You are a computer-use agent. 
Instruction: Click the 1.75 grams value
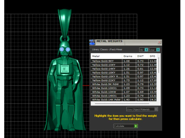click(x=126, y=80)
